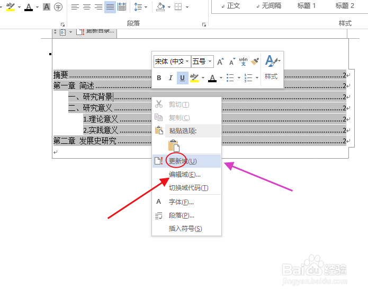Apply the 无间隔 style
This screenshot has height=294, width=368.
[x=269, y=6]
